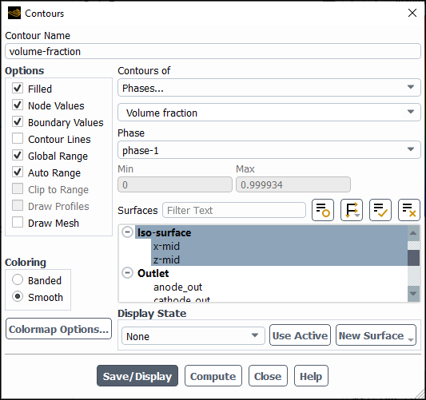Click the Save/Display button

pyautogui.click(x=137, y=376)
